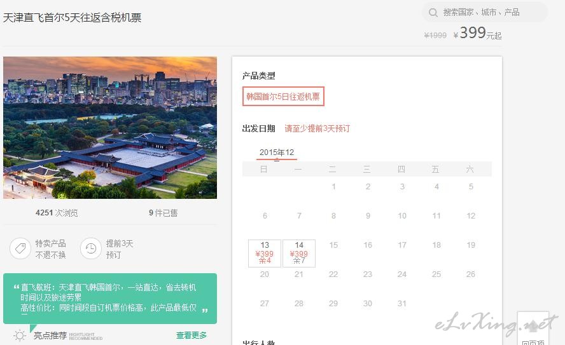The image size is (565, 345).
Task: Click the 出发日期 section label
Action: click(x=259, y=128)
